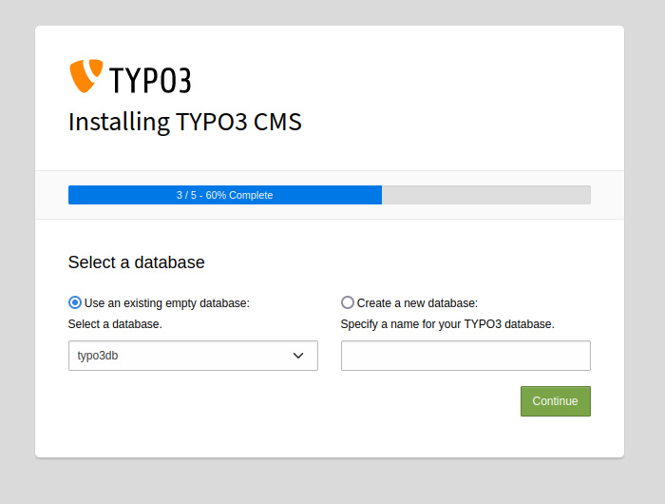
Task: Click the 'Use an existing empty database:' label text
Action: [x=166, y=303]
